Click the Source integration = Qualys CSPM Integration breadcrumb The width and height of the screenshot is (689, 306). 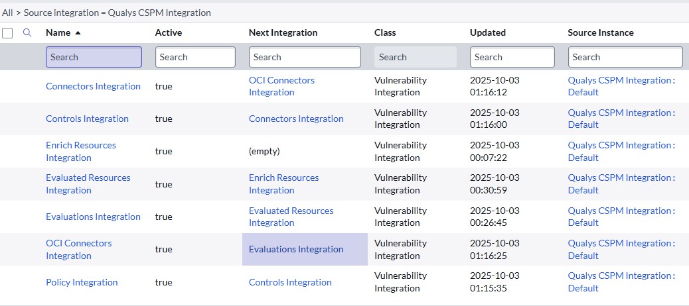117,13
